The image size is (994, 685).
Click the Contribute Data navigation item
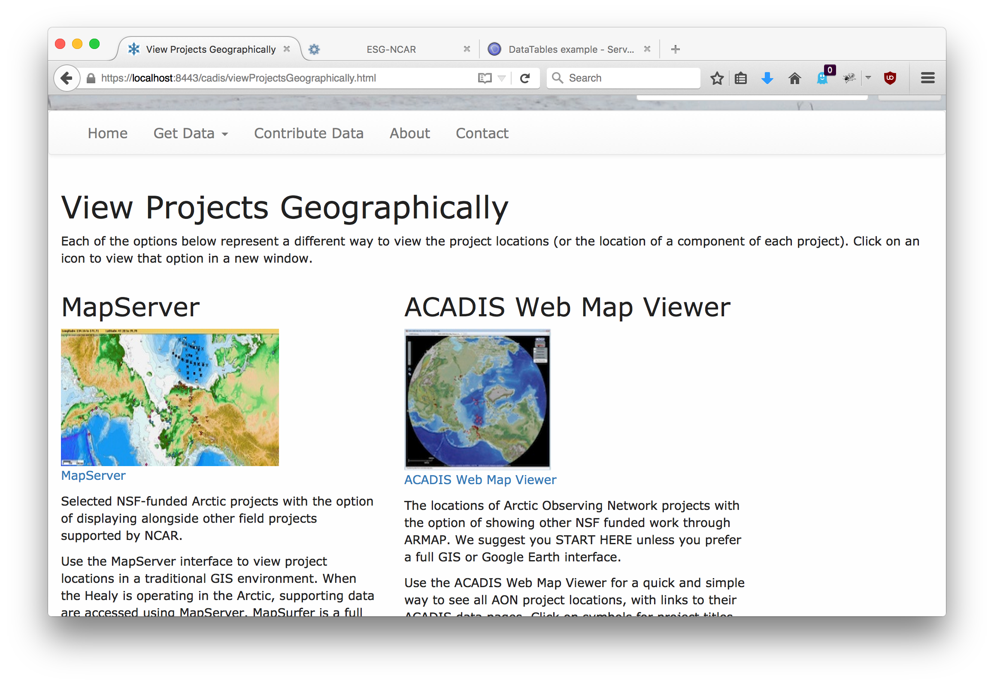click(309, 133)
